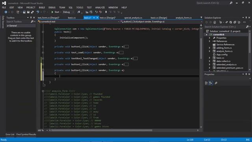Screen dimensions: 252x142
Task: Switch to the special_analysis.cs tab
Action: (x=133, y=18)
